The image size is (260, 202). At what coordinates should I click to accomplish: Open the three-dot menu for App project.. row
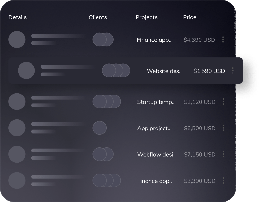point(223,128)
